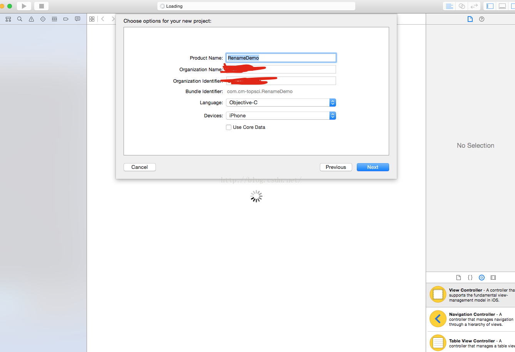Show the File inspector tab
Screen dimensions: 515x352
click(x=470, y=19)
